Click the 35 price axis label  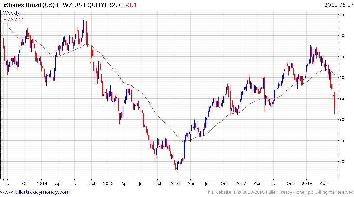342,98
